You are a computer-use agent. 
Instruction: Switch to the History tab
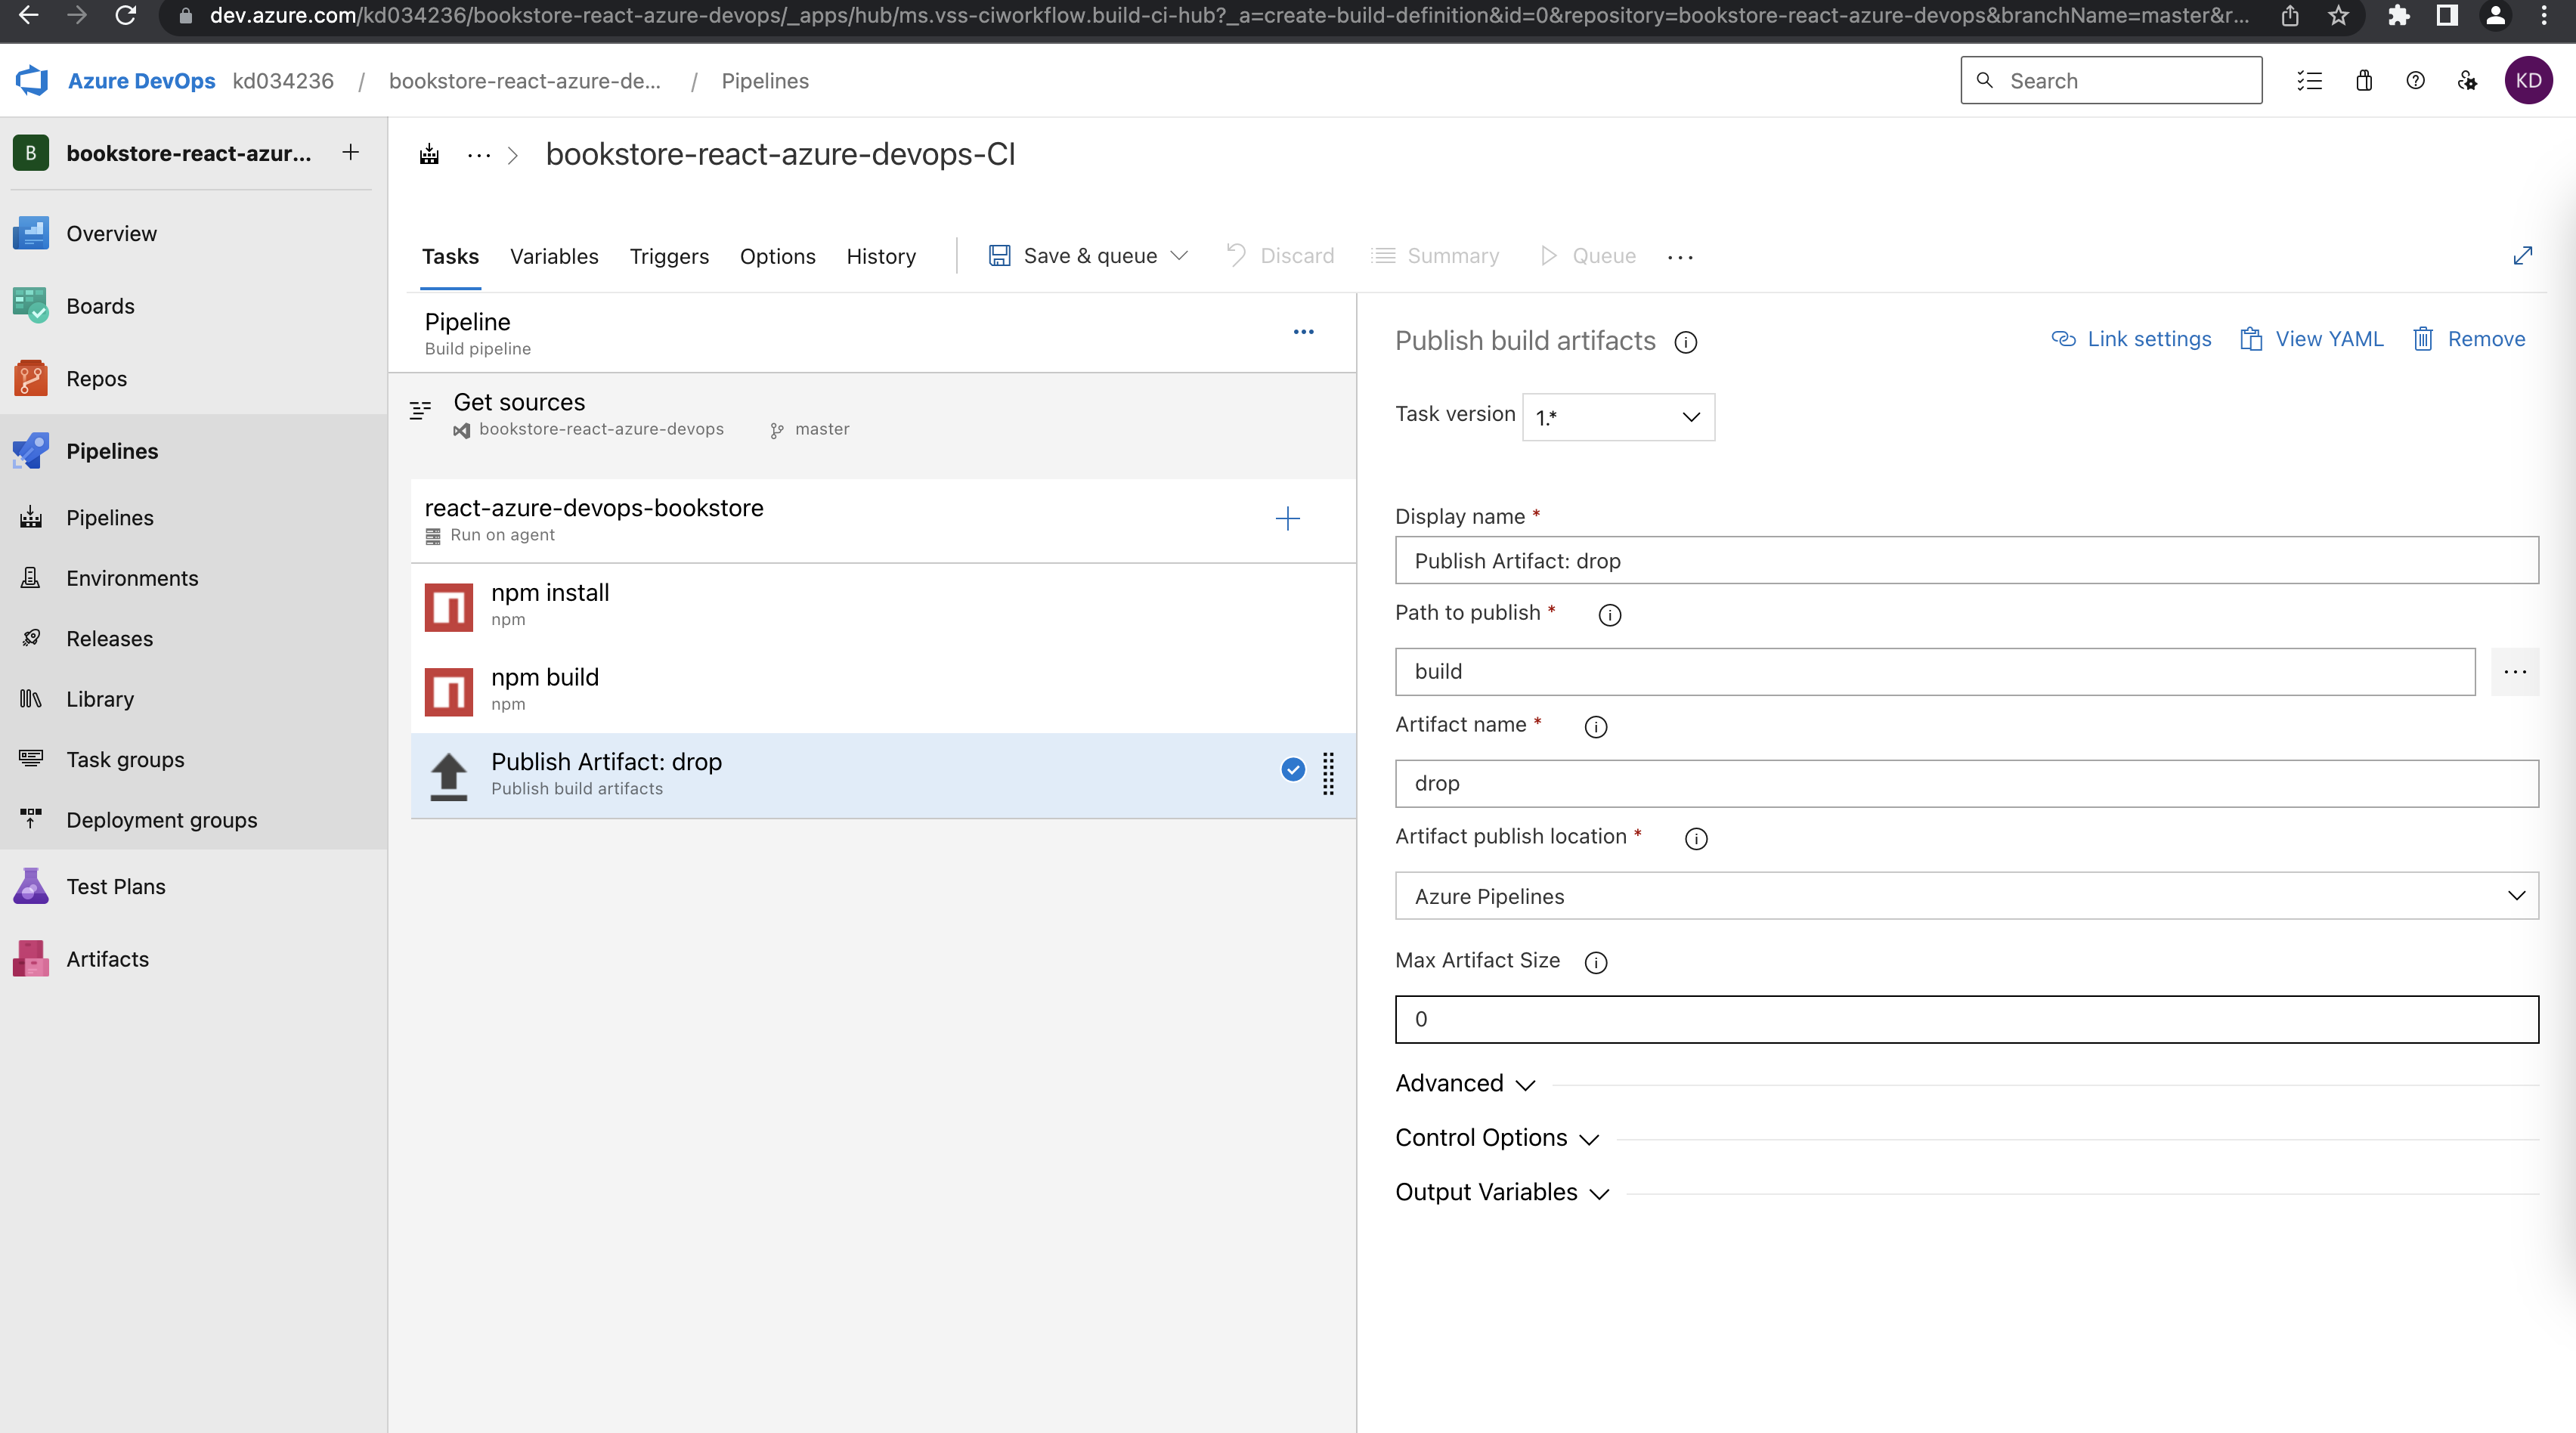pyautogui.click(x=881, y=256)
